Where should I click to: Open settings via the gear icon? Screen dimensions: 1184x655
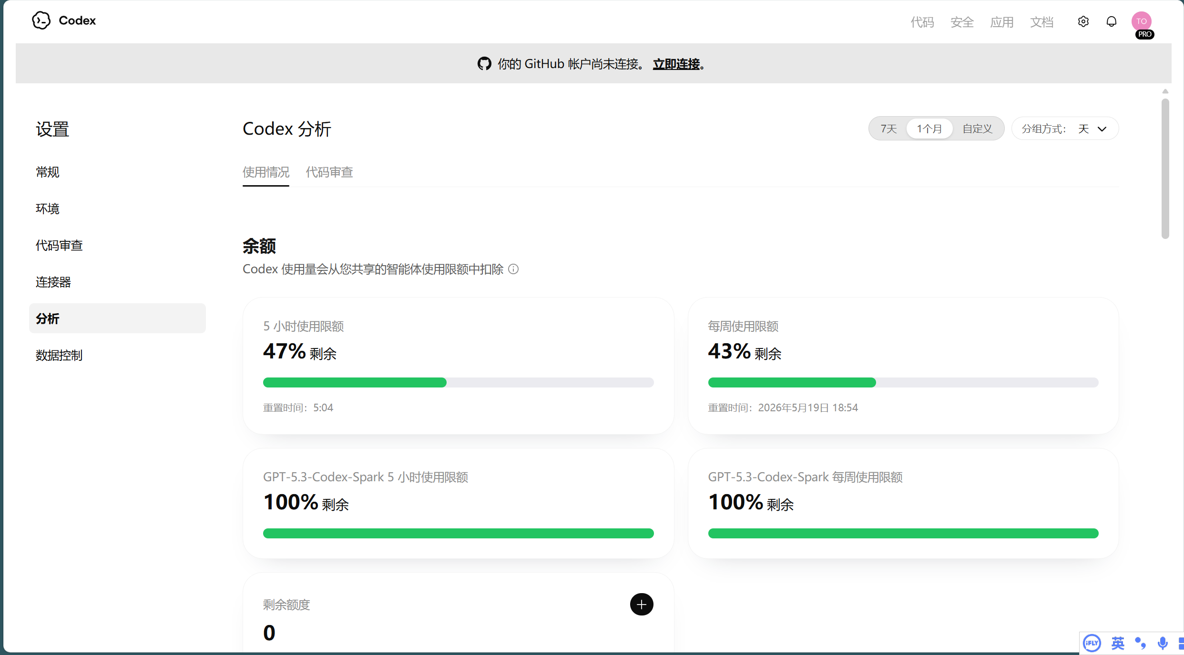(x=1083, y=21)
